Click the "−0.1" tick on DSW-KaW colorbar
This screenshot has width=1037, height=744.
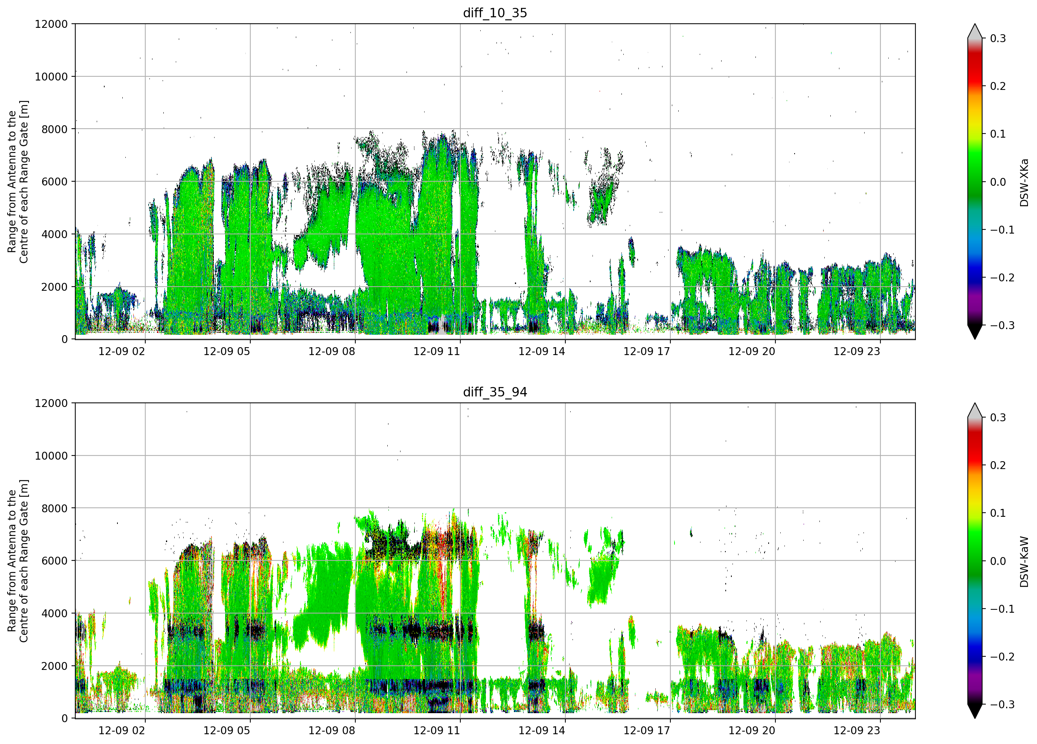[x=1002, y=609]
